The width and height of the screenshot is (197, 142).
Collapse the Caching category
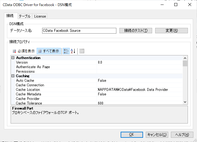(x=13, y=76)
